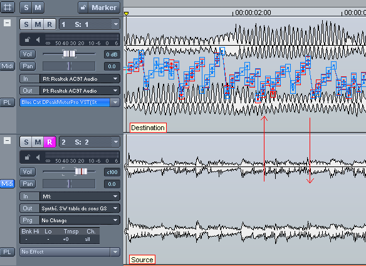This screenshot has height=266, width=366.
Task: Disarm the pink record button on track 2
Action: (50, 142)
